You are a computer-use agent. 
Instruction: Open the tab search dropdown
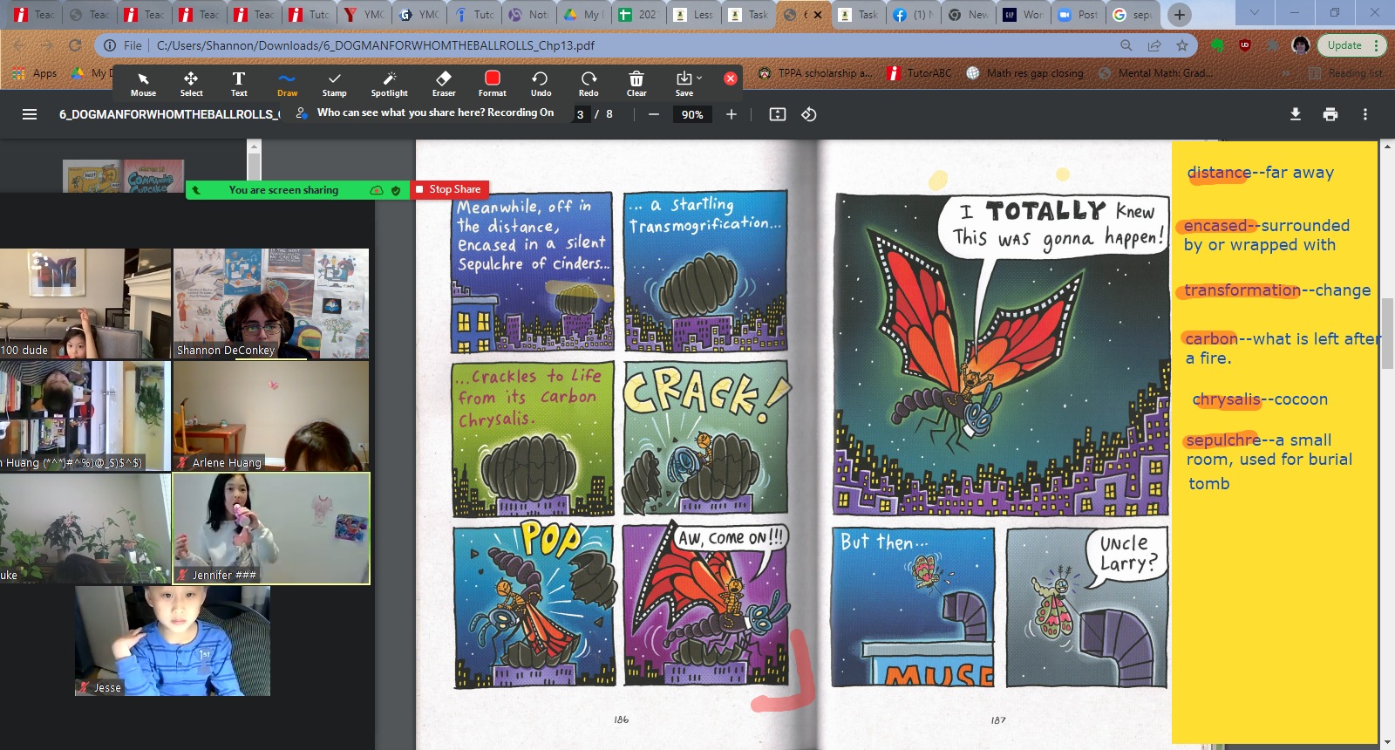pos(1255,13)
